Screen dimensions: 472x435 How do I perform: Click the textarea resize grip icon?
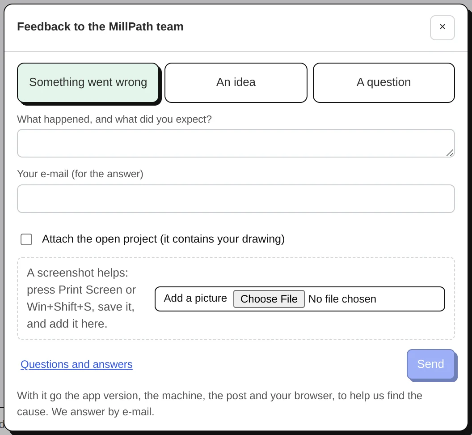450,153
